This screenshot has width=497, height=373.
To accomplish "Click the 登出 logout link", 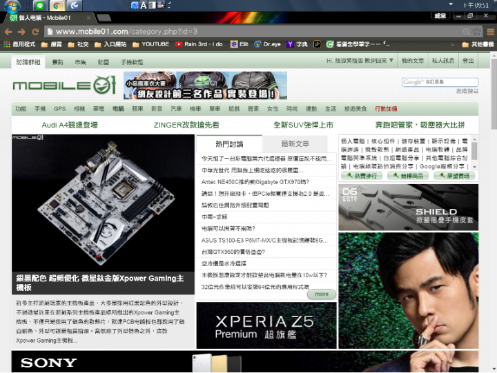I will tap(468, 61).
